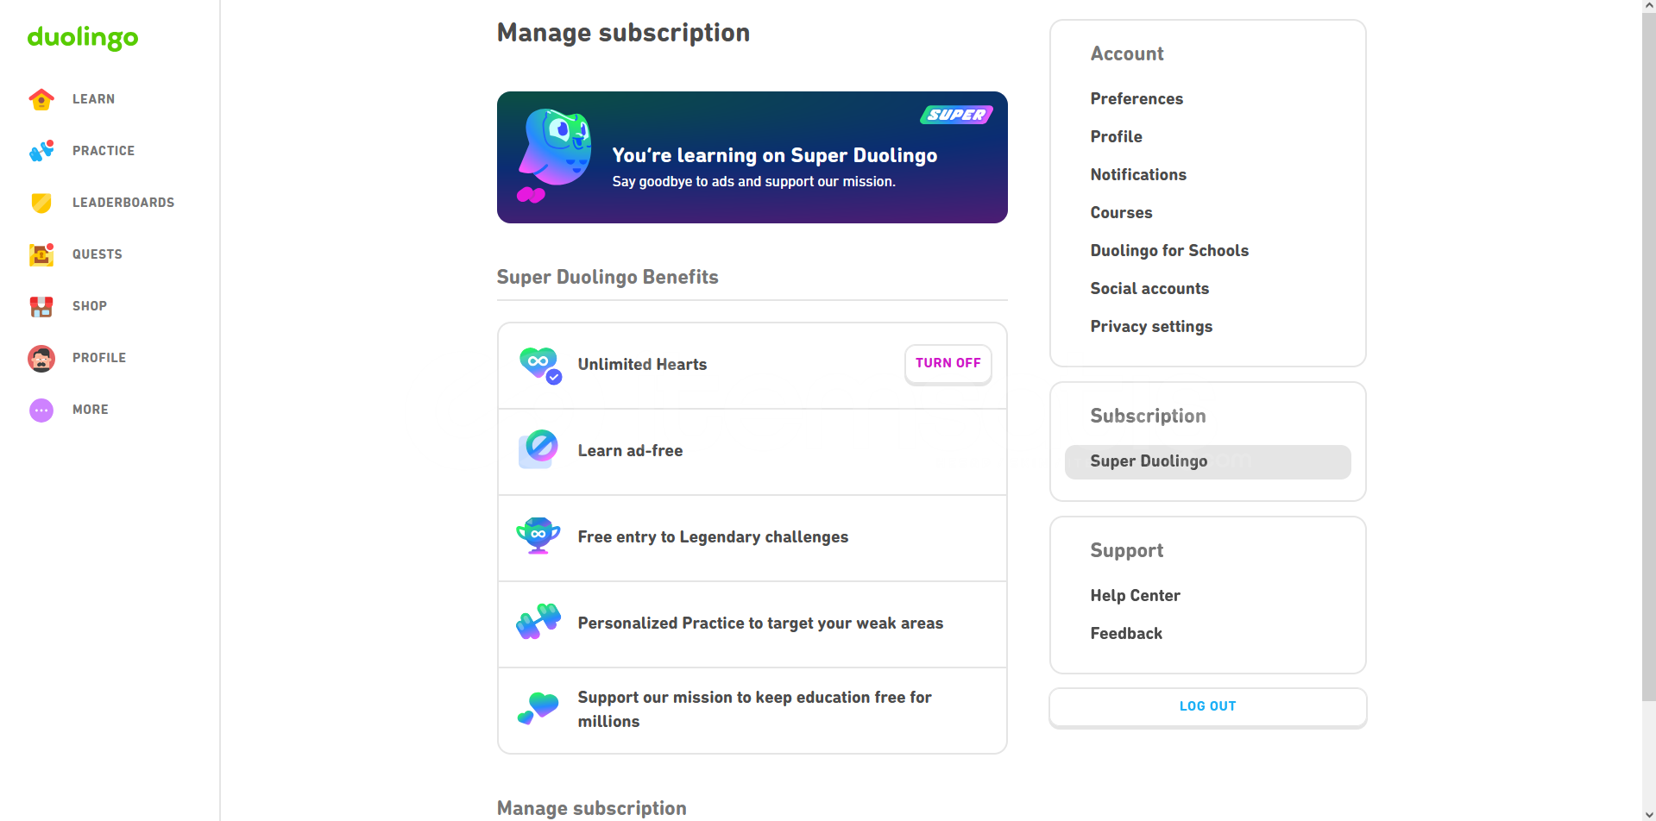The image size is (1656, 821).
Task: Open the Help Center link
Action: pos(1135,595)
